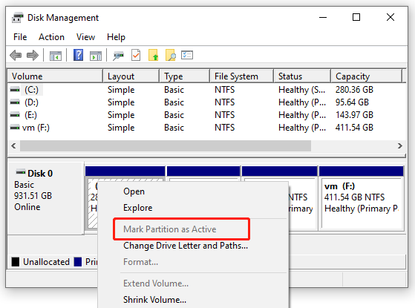
Task: Click the Forward arrow toolbar icon
Action: coord(33,56)
